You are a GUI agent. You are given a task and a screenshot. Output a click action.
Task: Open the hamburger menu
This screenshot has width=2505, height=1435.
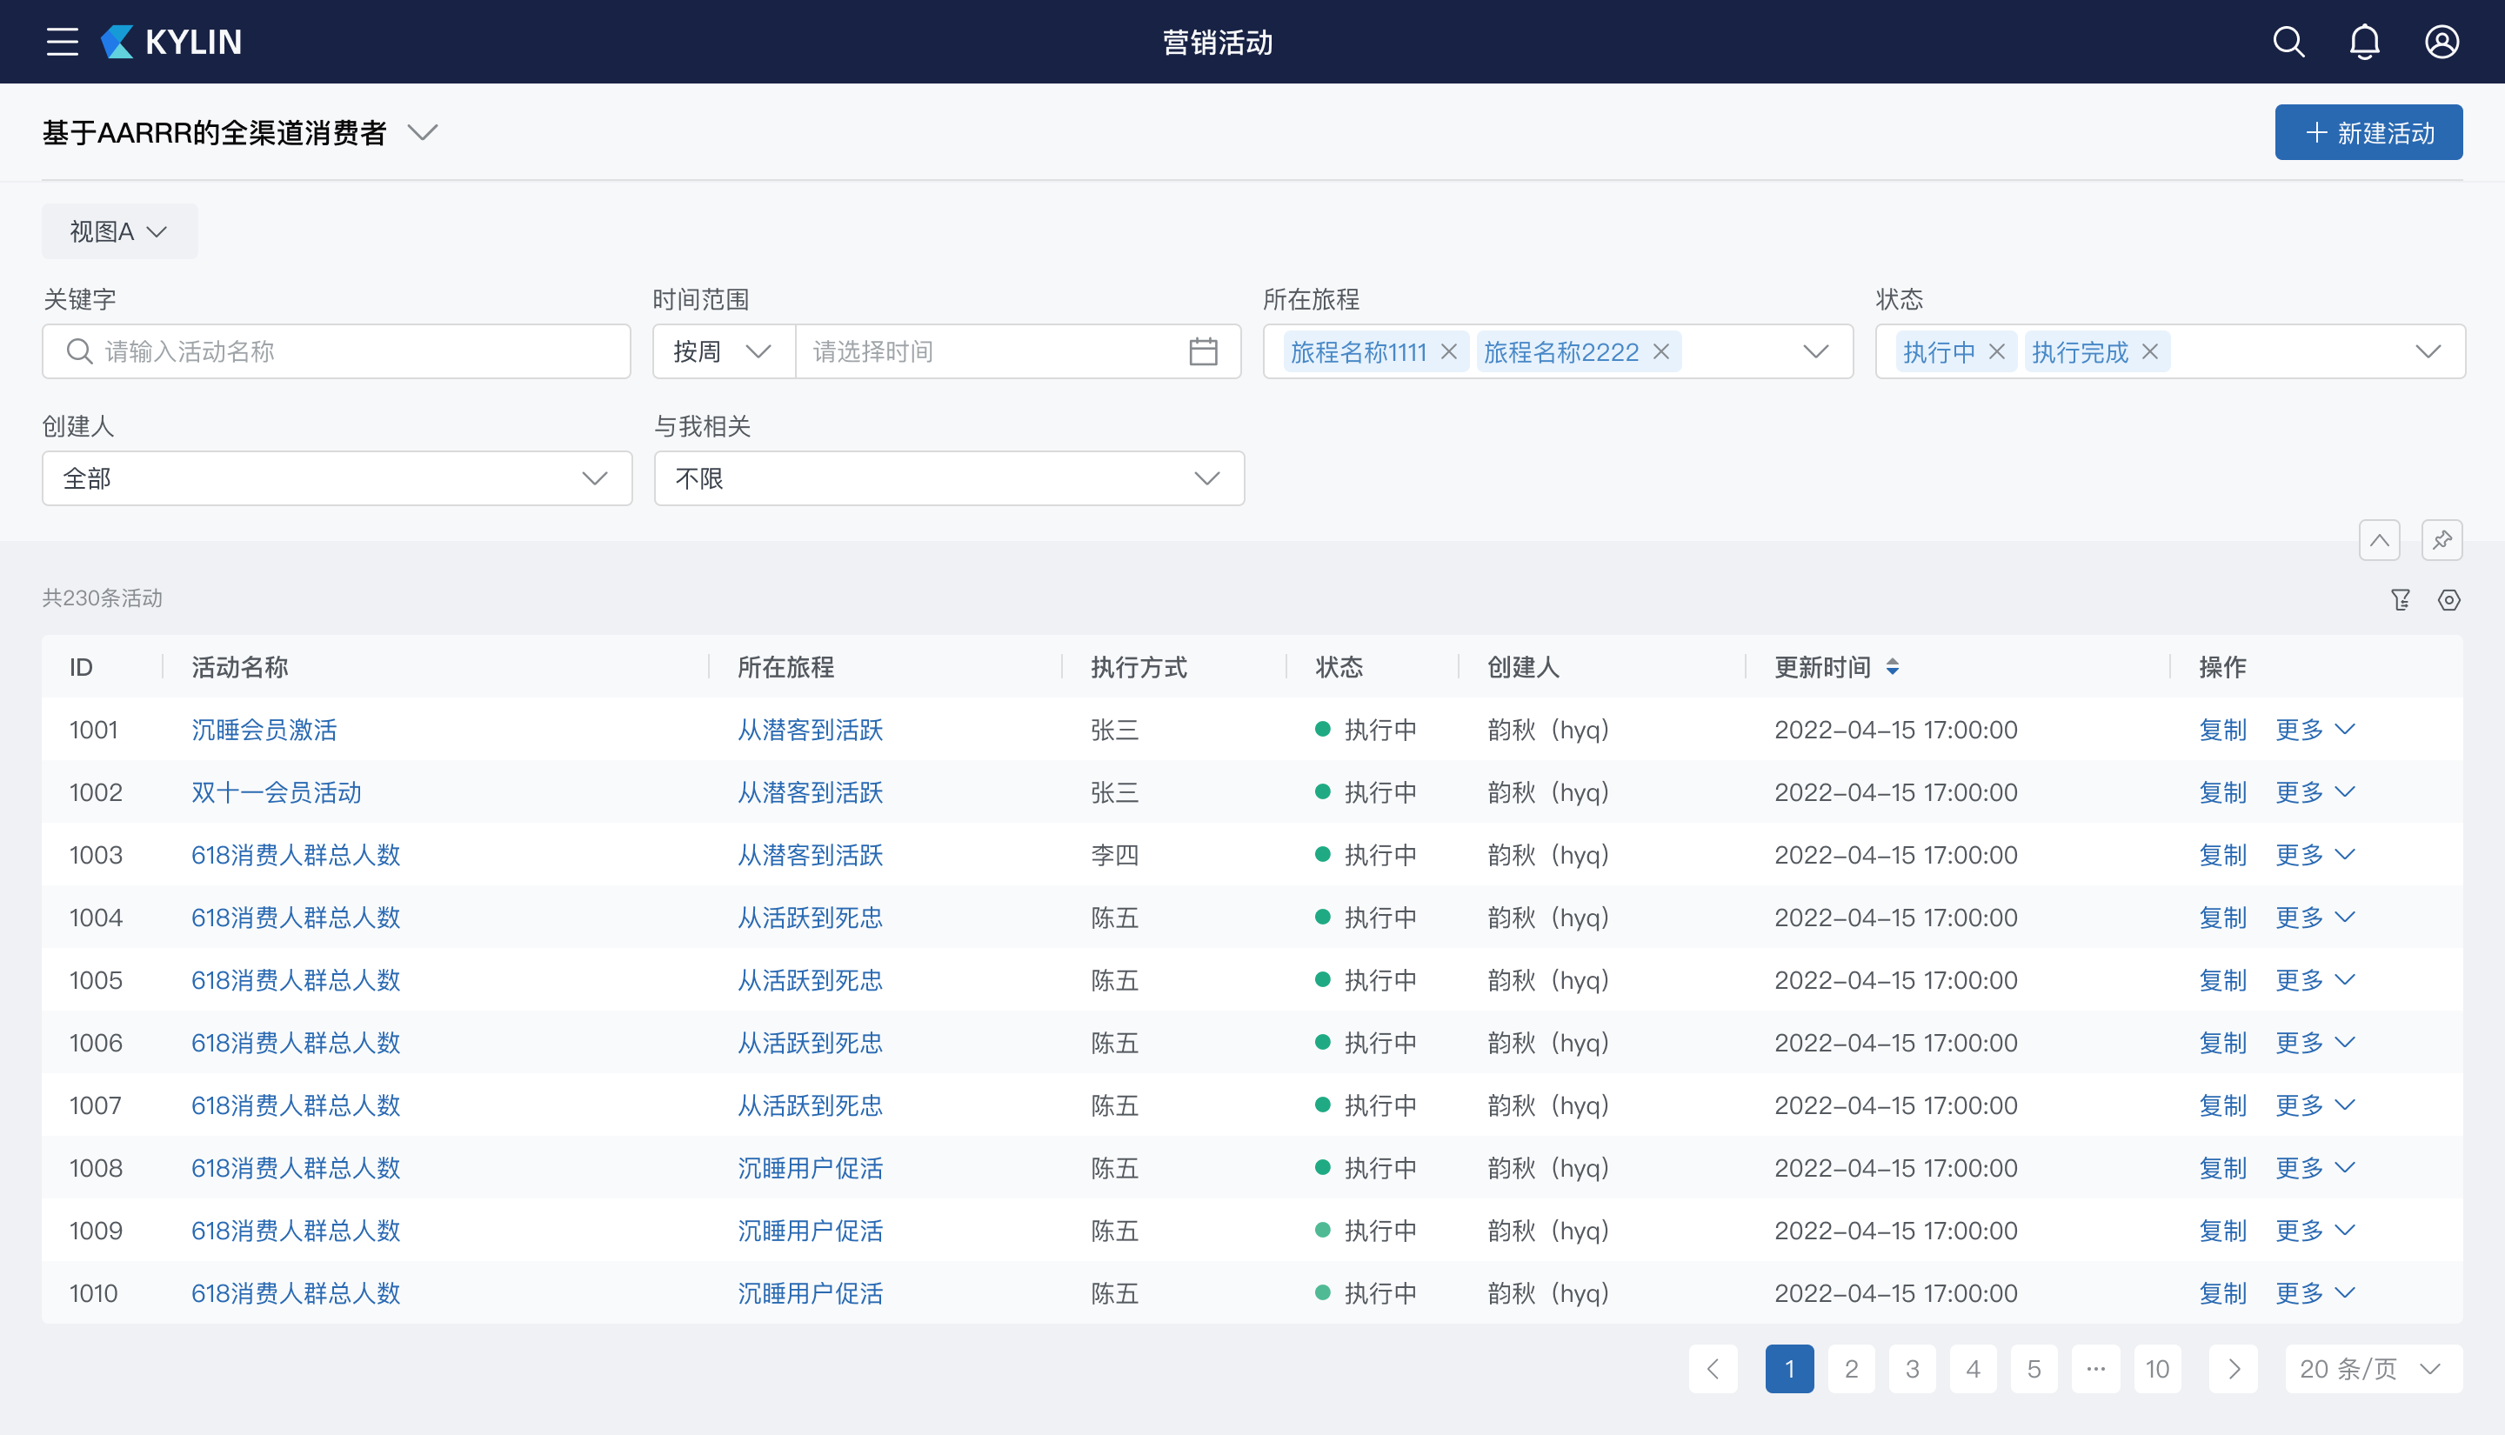click(62, 42)
